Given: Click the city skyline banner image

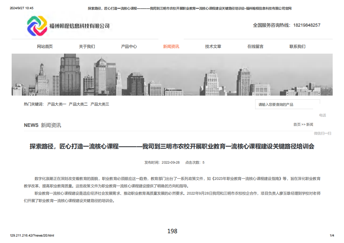Looking at the screenshot, I should tap(172, 75).
